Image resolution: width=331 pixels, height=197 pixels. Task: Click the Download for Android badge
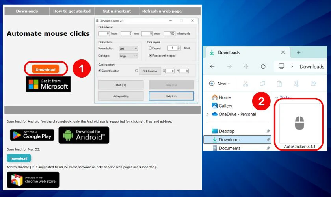tap(84, 135)
